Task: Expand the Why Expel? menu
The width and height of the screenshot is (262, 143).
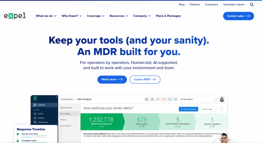Action: [x=72, y=16]
